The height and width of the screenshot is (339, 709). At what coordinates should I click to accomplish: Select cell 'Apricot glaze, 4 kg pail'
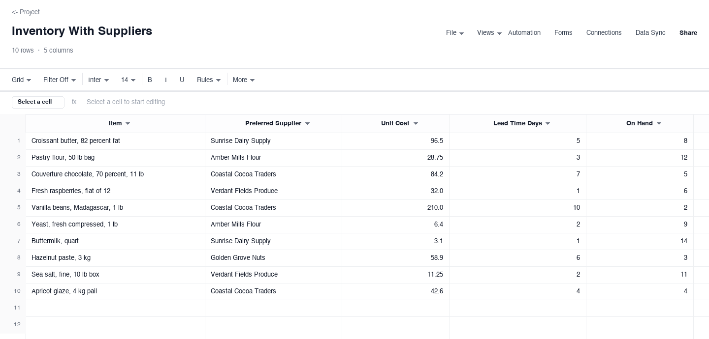pyautogui.click(x=115, y=291)
